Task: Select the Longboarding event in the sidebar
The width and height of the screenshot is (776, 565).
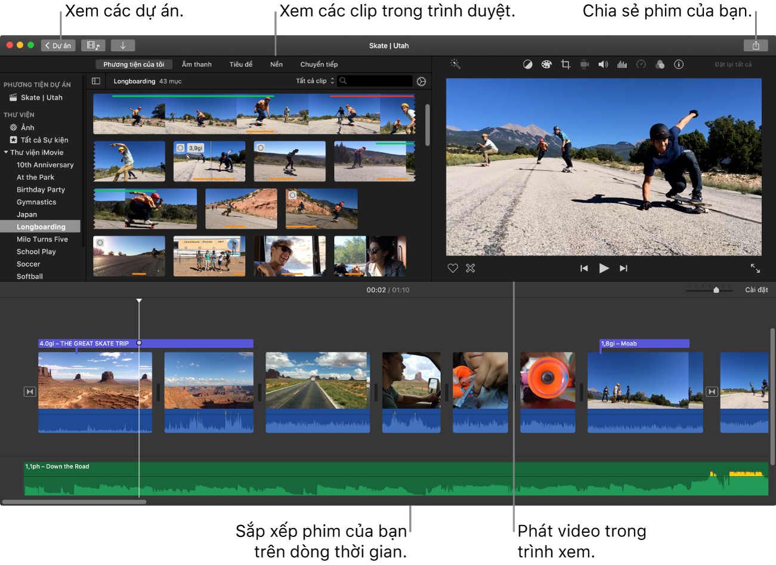Action: (x=40, y=226)
